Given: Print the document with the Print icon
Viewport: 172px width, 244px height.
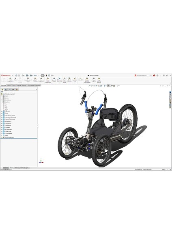Looking at the screenshot, I should click(x=31, y=75).
